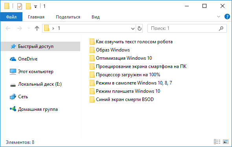Image resolution: width=232 pixels, height=147 pixels.
Task: Click folder icon of Синий экран смерти
Action: coord(92,99)
